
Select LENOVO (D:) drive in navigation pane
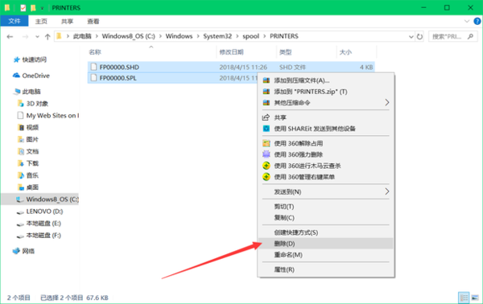44,212
